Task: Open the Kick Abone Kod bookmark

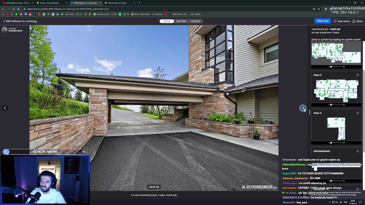Action: (101, 14)
